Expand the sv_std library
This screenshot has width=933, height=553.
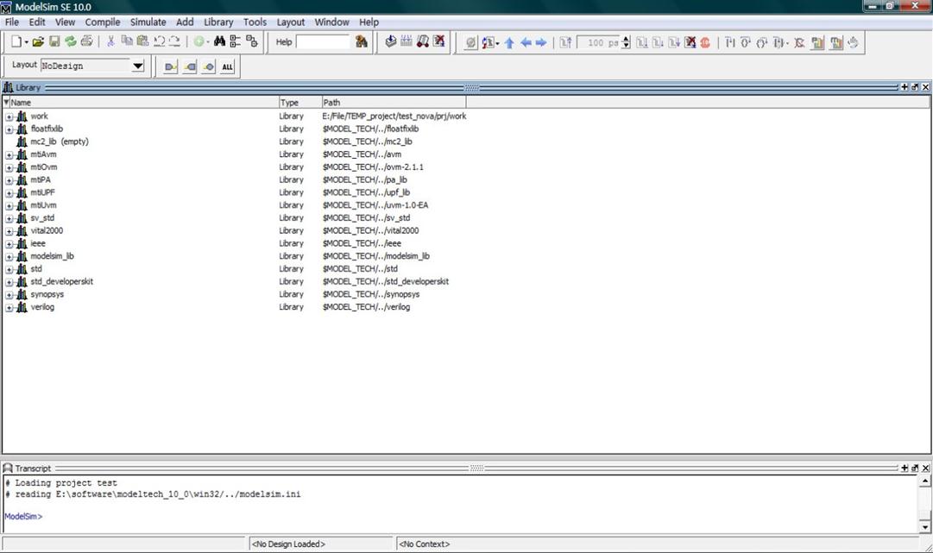[9, 218]
